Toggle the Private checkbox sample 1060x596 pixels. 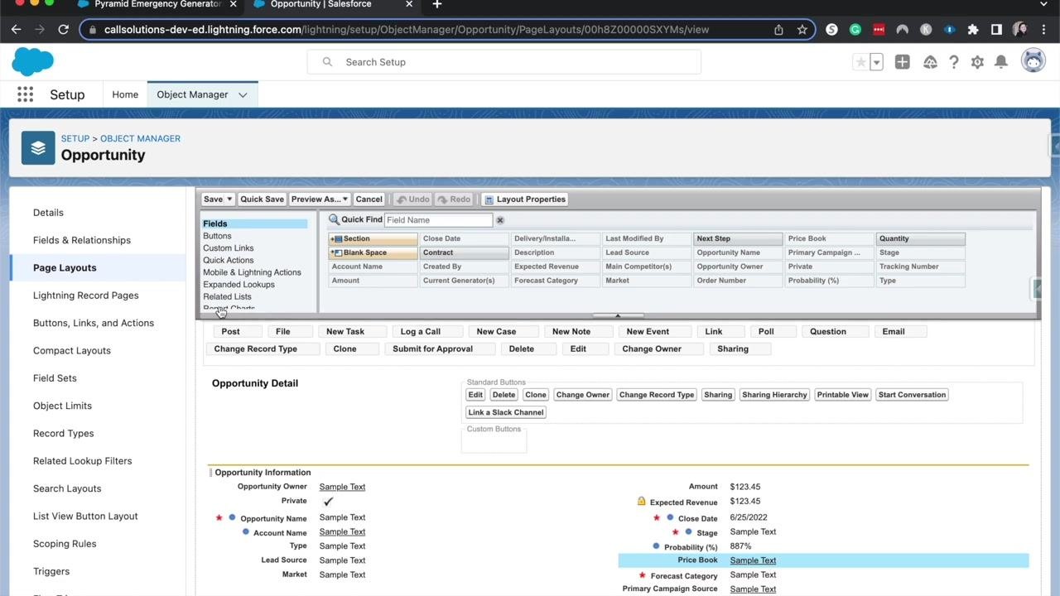click(329, 502)
